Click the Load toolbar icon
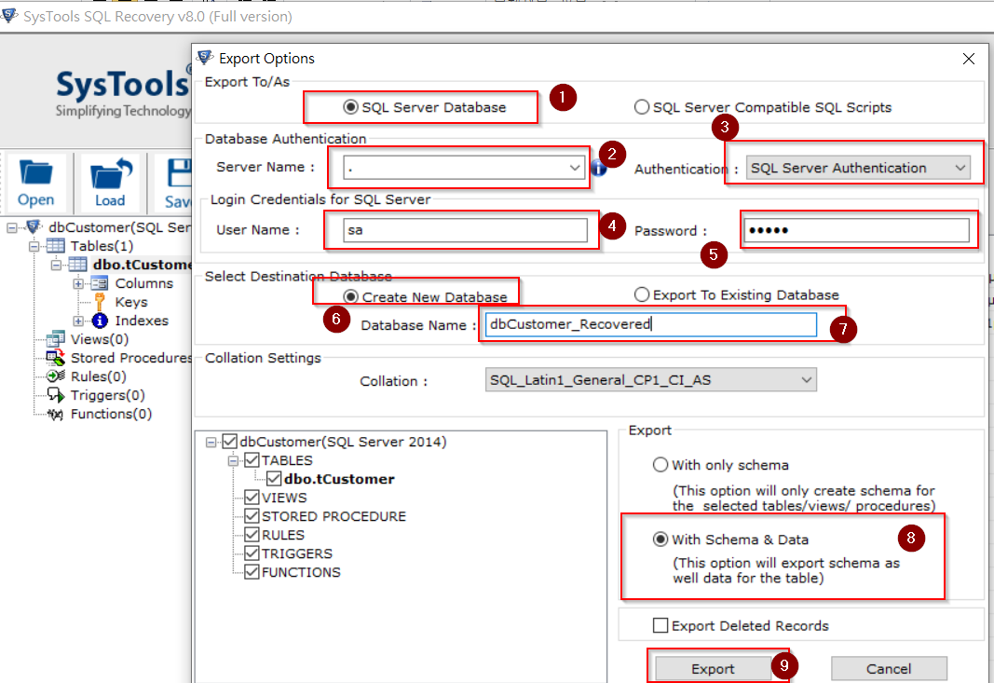Screen dimensions: 994x683 111,172
